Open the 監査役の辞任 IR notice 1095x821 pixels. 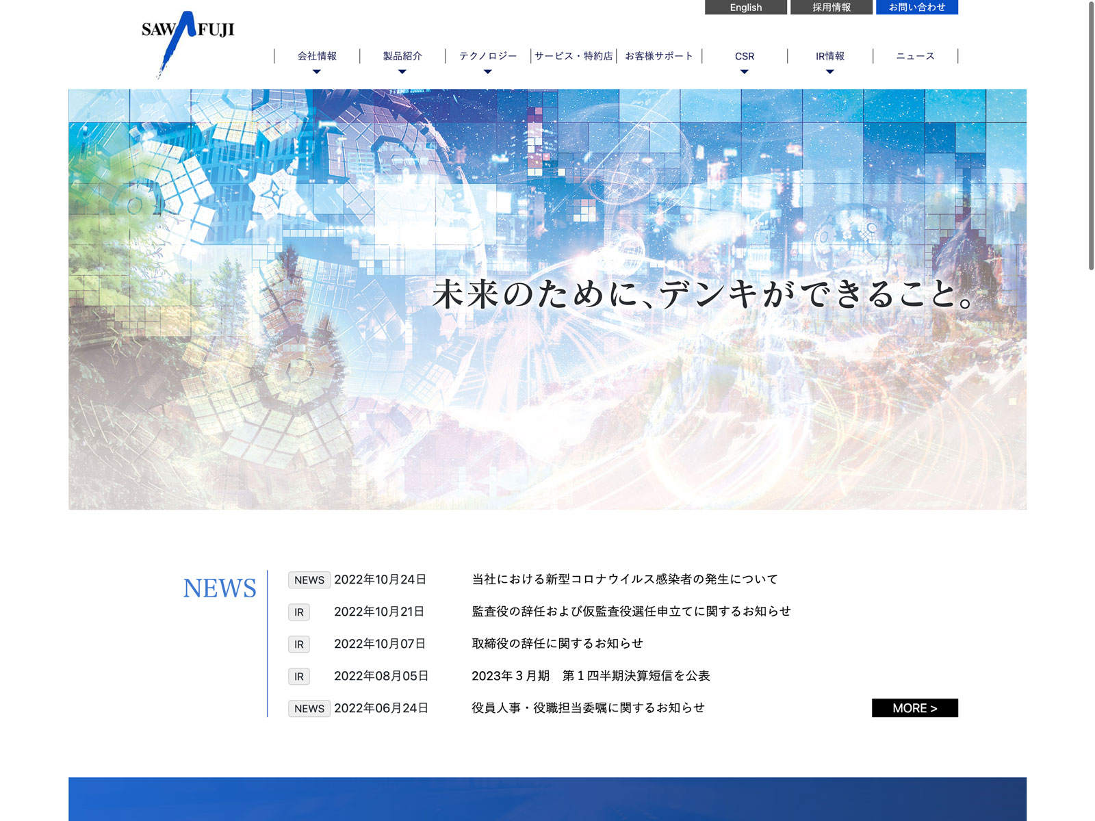point(631,612)
